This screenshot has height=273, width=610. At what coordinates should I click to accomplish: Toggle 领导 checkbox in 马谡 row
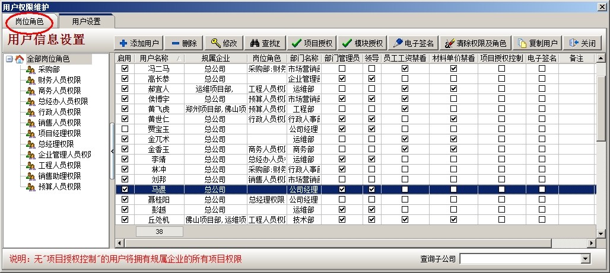[371, 190]
